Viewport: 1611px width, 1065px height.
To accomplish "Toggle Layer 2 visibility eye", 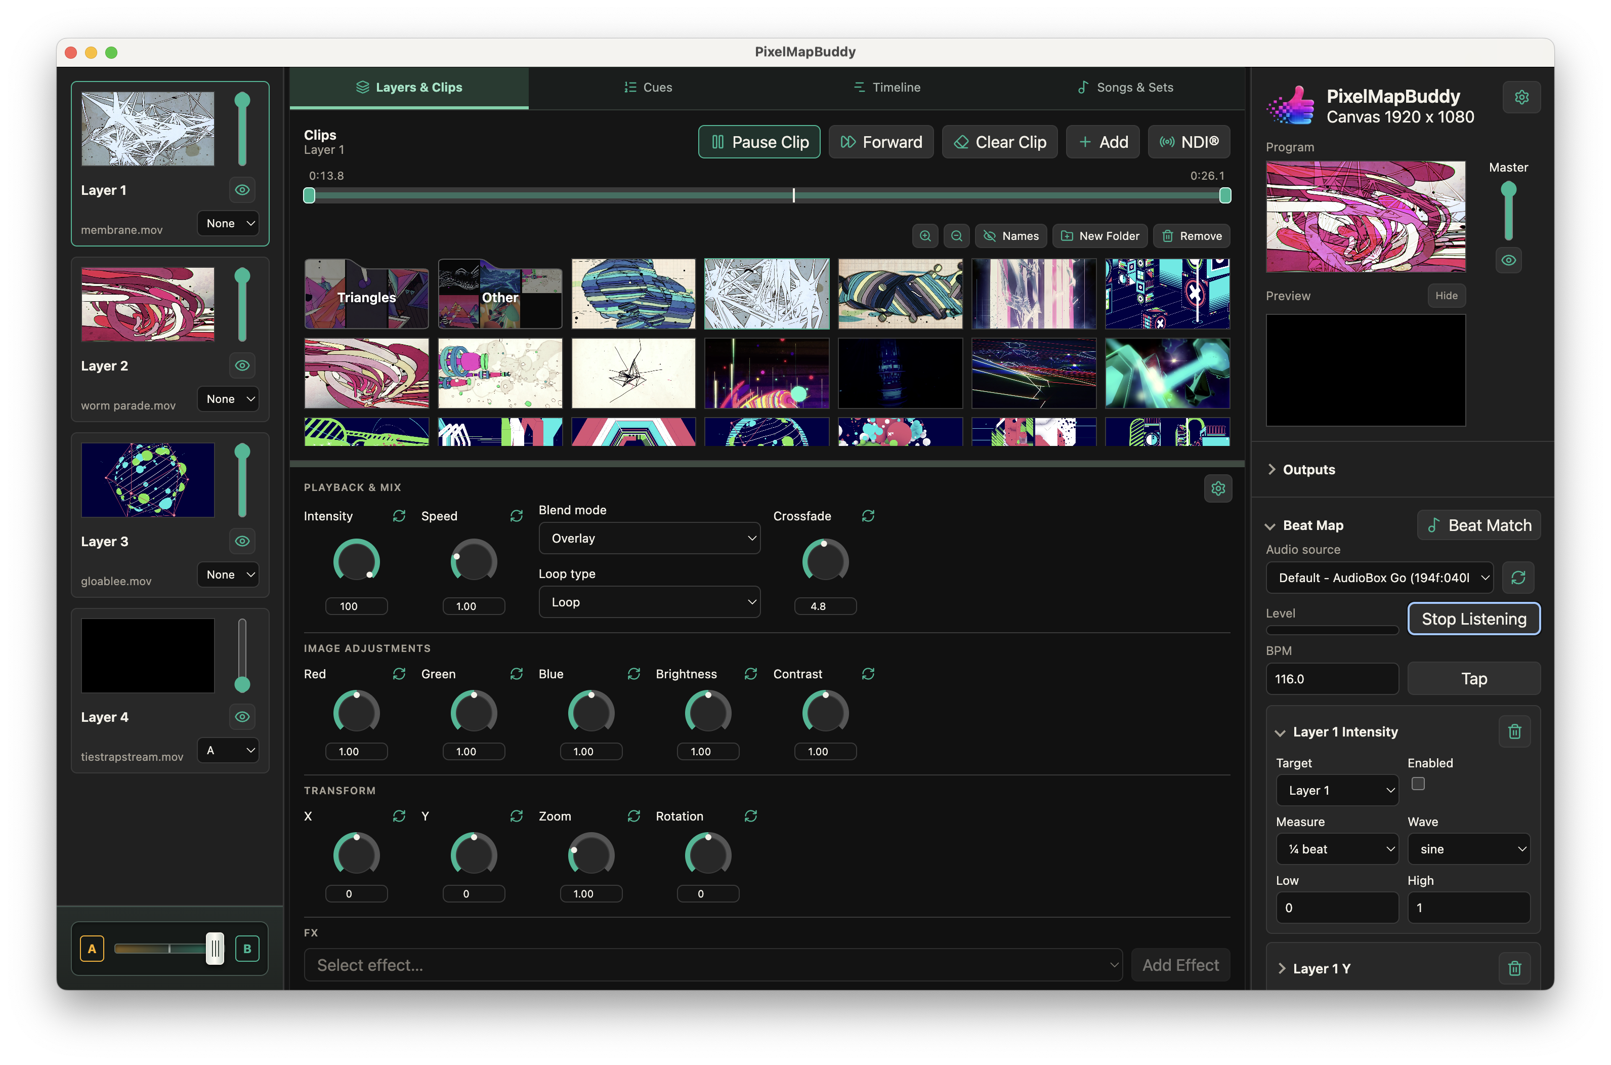I will click(242, 365).
